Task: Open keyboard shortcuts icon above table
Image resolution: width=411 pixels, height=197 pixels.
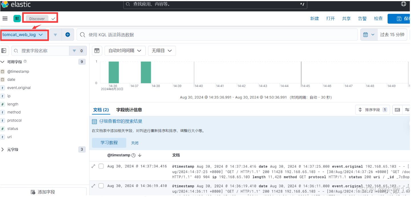Action: pyautogui.click(x=397, y=110)
